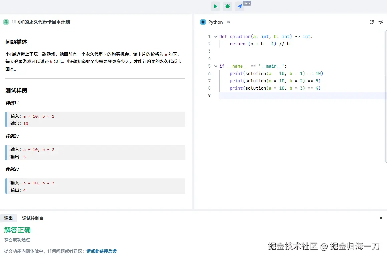387x258 pixels.
Task: Collapse the __main__ block fold arrow
Action: point(215,66)
